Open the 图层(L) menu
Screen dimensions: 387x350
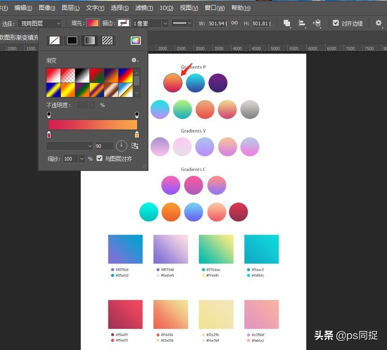[x=70, y=8]
